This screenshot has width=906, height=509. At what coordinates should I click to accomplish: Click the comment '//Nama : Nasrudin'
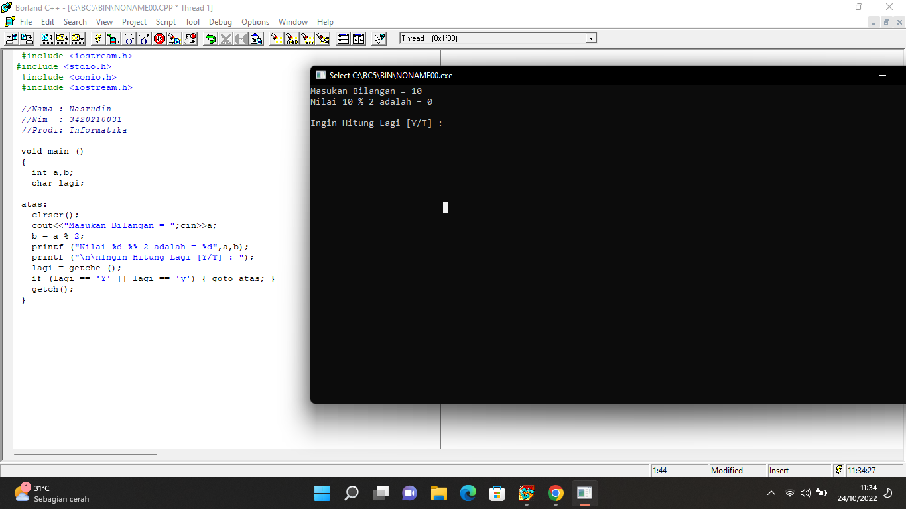66,109
